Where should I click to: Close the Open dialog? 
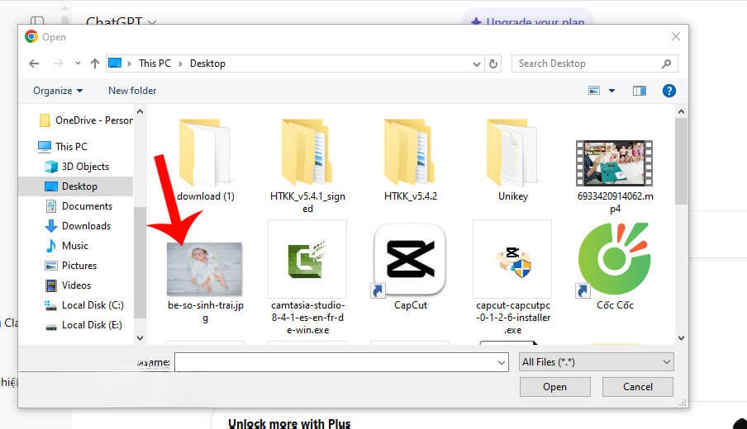676,36
